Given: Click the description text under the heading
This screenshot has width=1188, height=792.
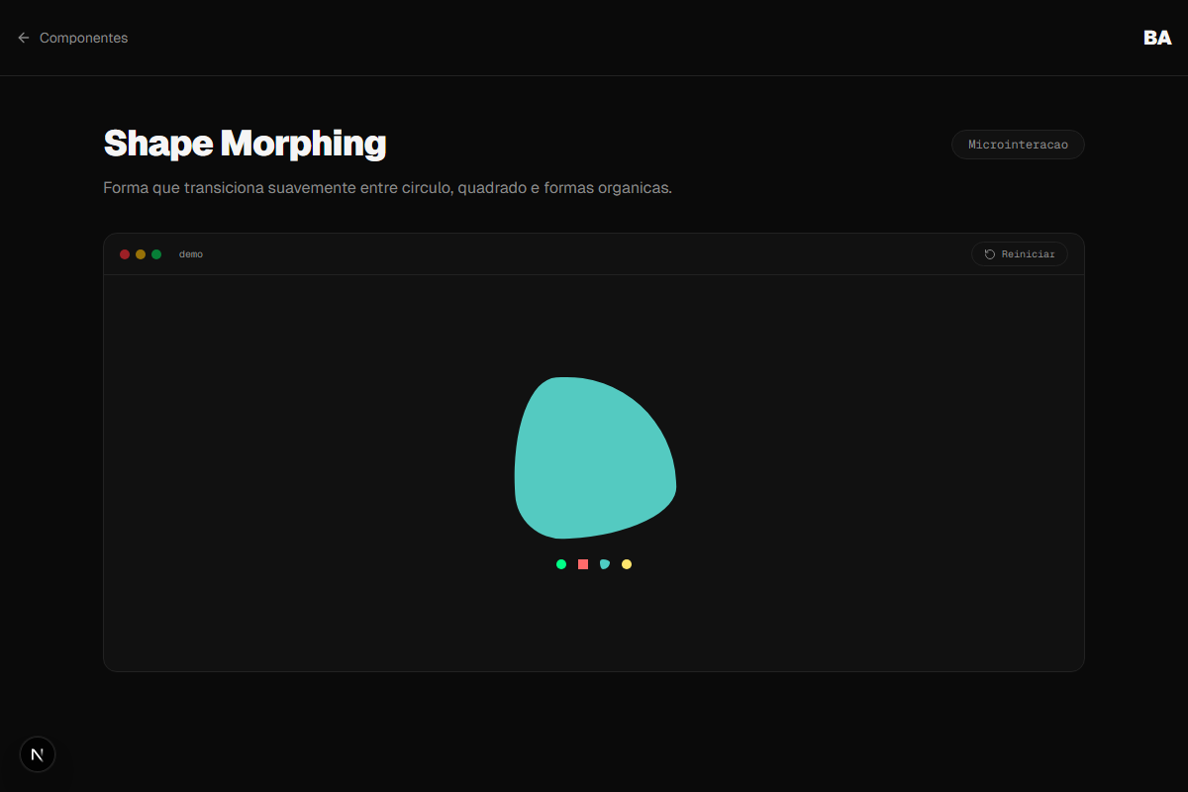Looking at the screenshot, I should [387, 187].
